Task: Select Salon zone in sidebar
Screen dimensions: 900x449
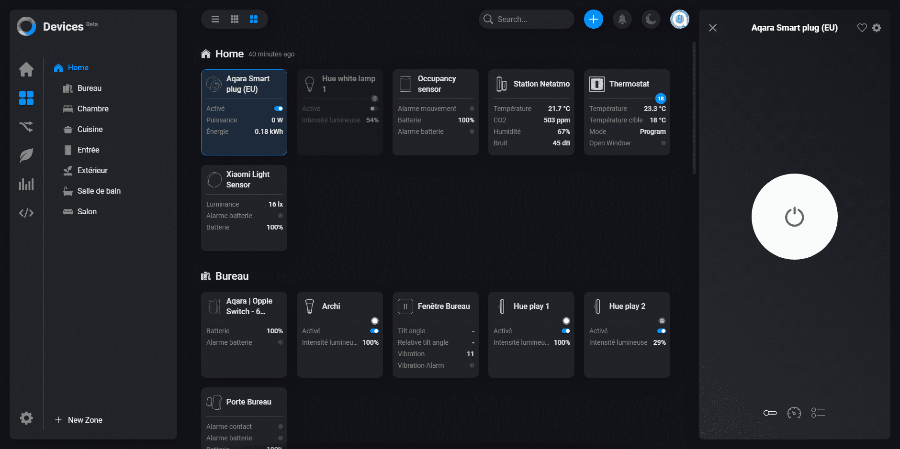Action: point(80,211)
